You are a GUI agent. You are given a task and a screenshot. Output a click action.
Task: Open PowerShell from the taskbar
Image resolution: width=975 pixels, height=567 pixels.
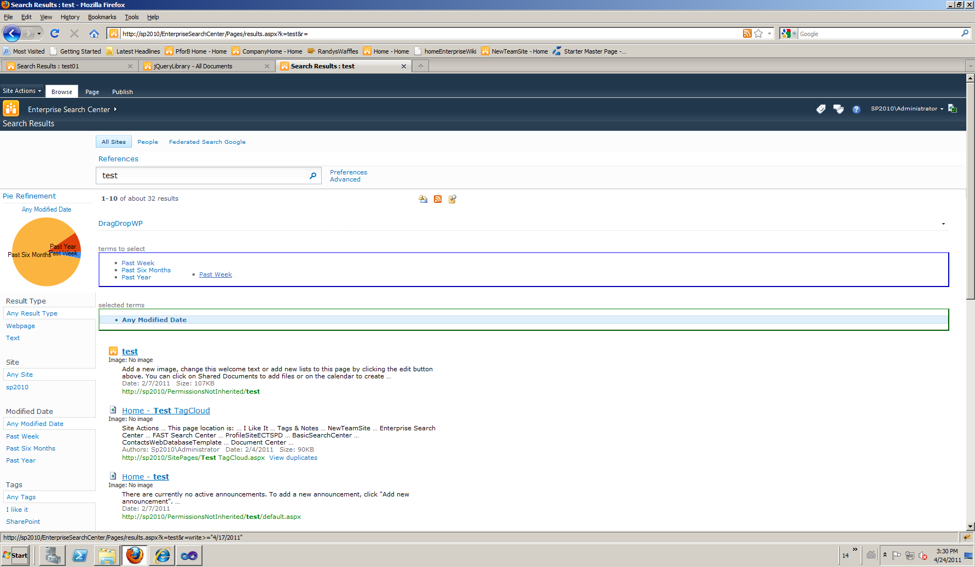80,556
